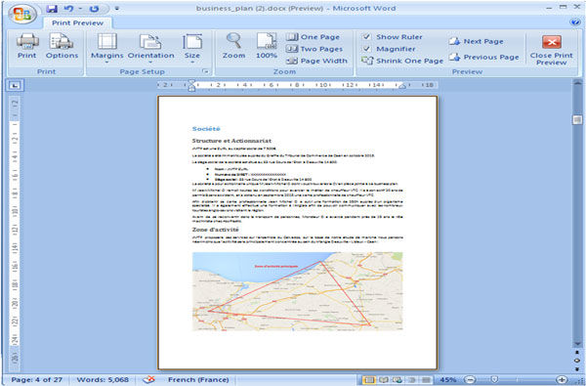Jump to next page with double-arrow button
The height and width of the screenshot is (386, 586).
tap(577, 368)
